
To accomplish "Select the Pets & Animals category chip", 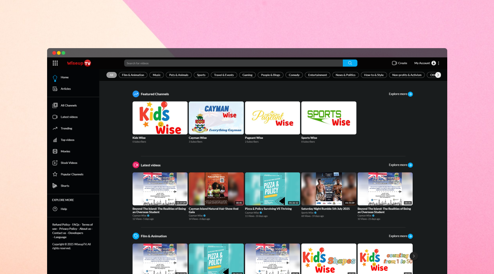I will 179,75.
